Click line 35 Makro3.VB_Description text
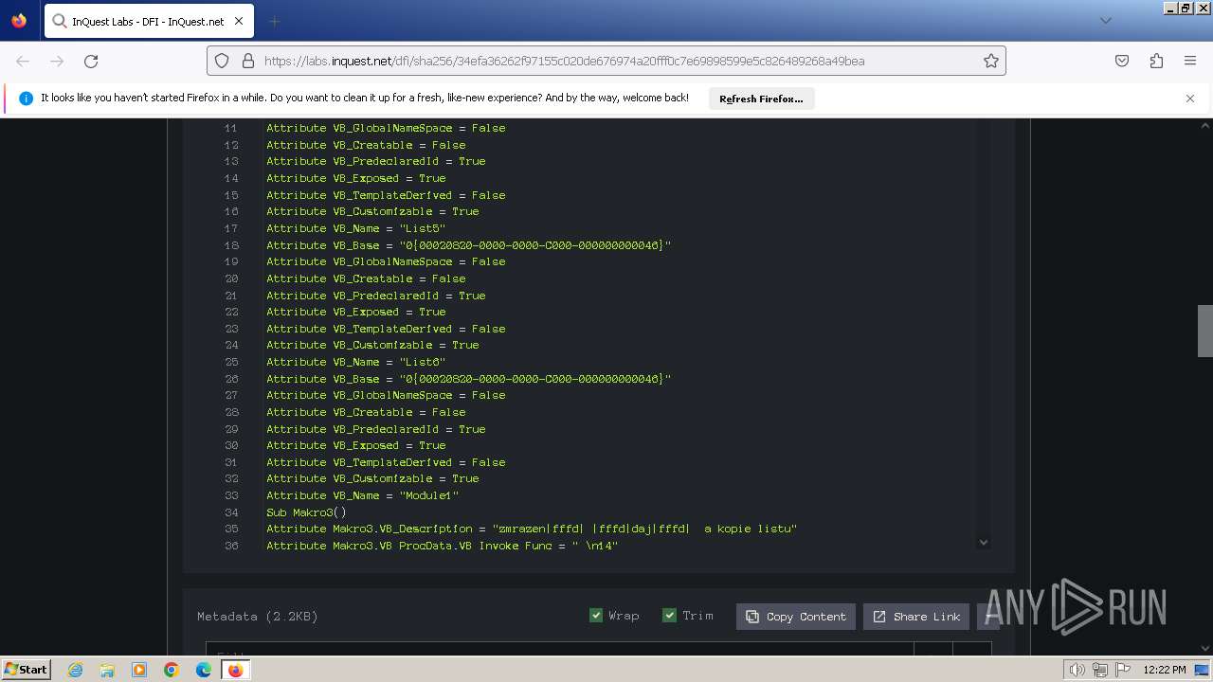 (x=532, y=529)
